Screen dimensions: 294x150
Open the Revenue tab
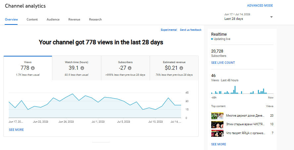(x=74, y=19)
